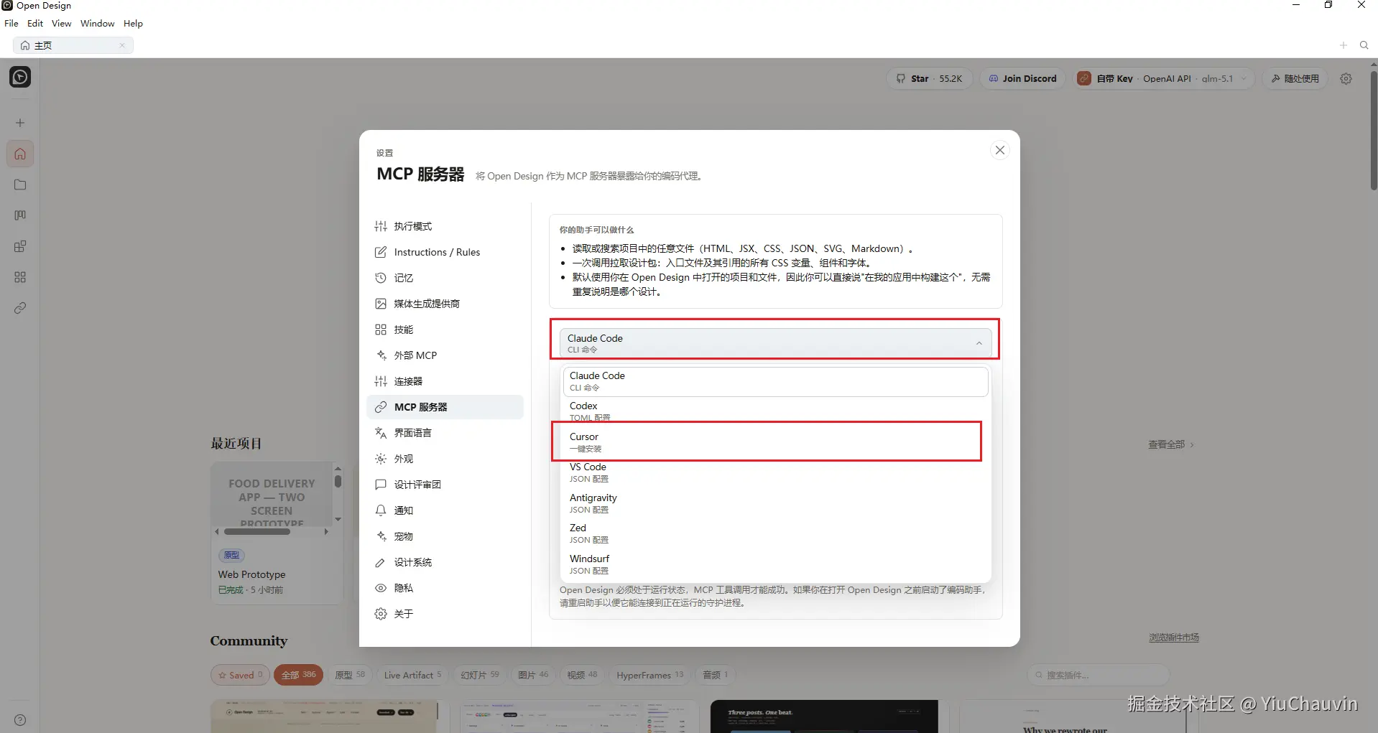Viewport: 1378px width, 733px height.
Task: Open 记忆 settings section
Action: [x=445, y=278]
